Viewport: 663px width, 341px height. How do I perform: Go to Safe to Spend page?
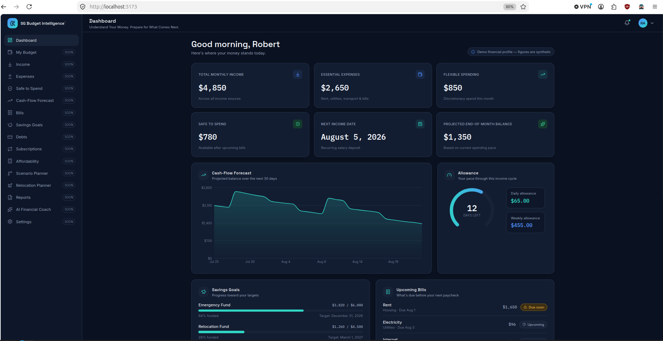pyautogui.click(x=42, y=88)
